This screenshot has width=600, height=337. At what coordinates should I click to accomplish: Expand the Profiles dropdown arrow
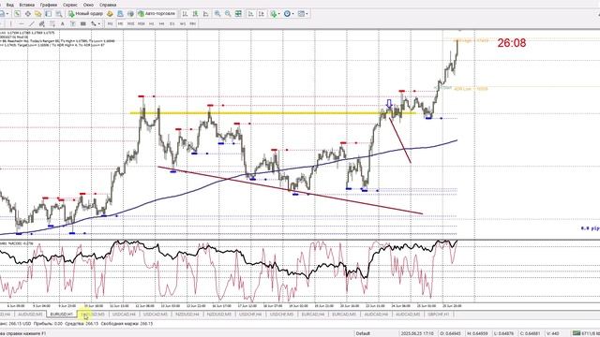[7, 14]
